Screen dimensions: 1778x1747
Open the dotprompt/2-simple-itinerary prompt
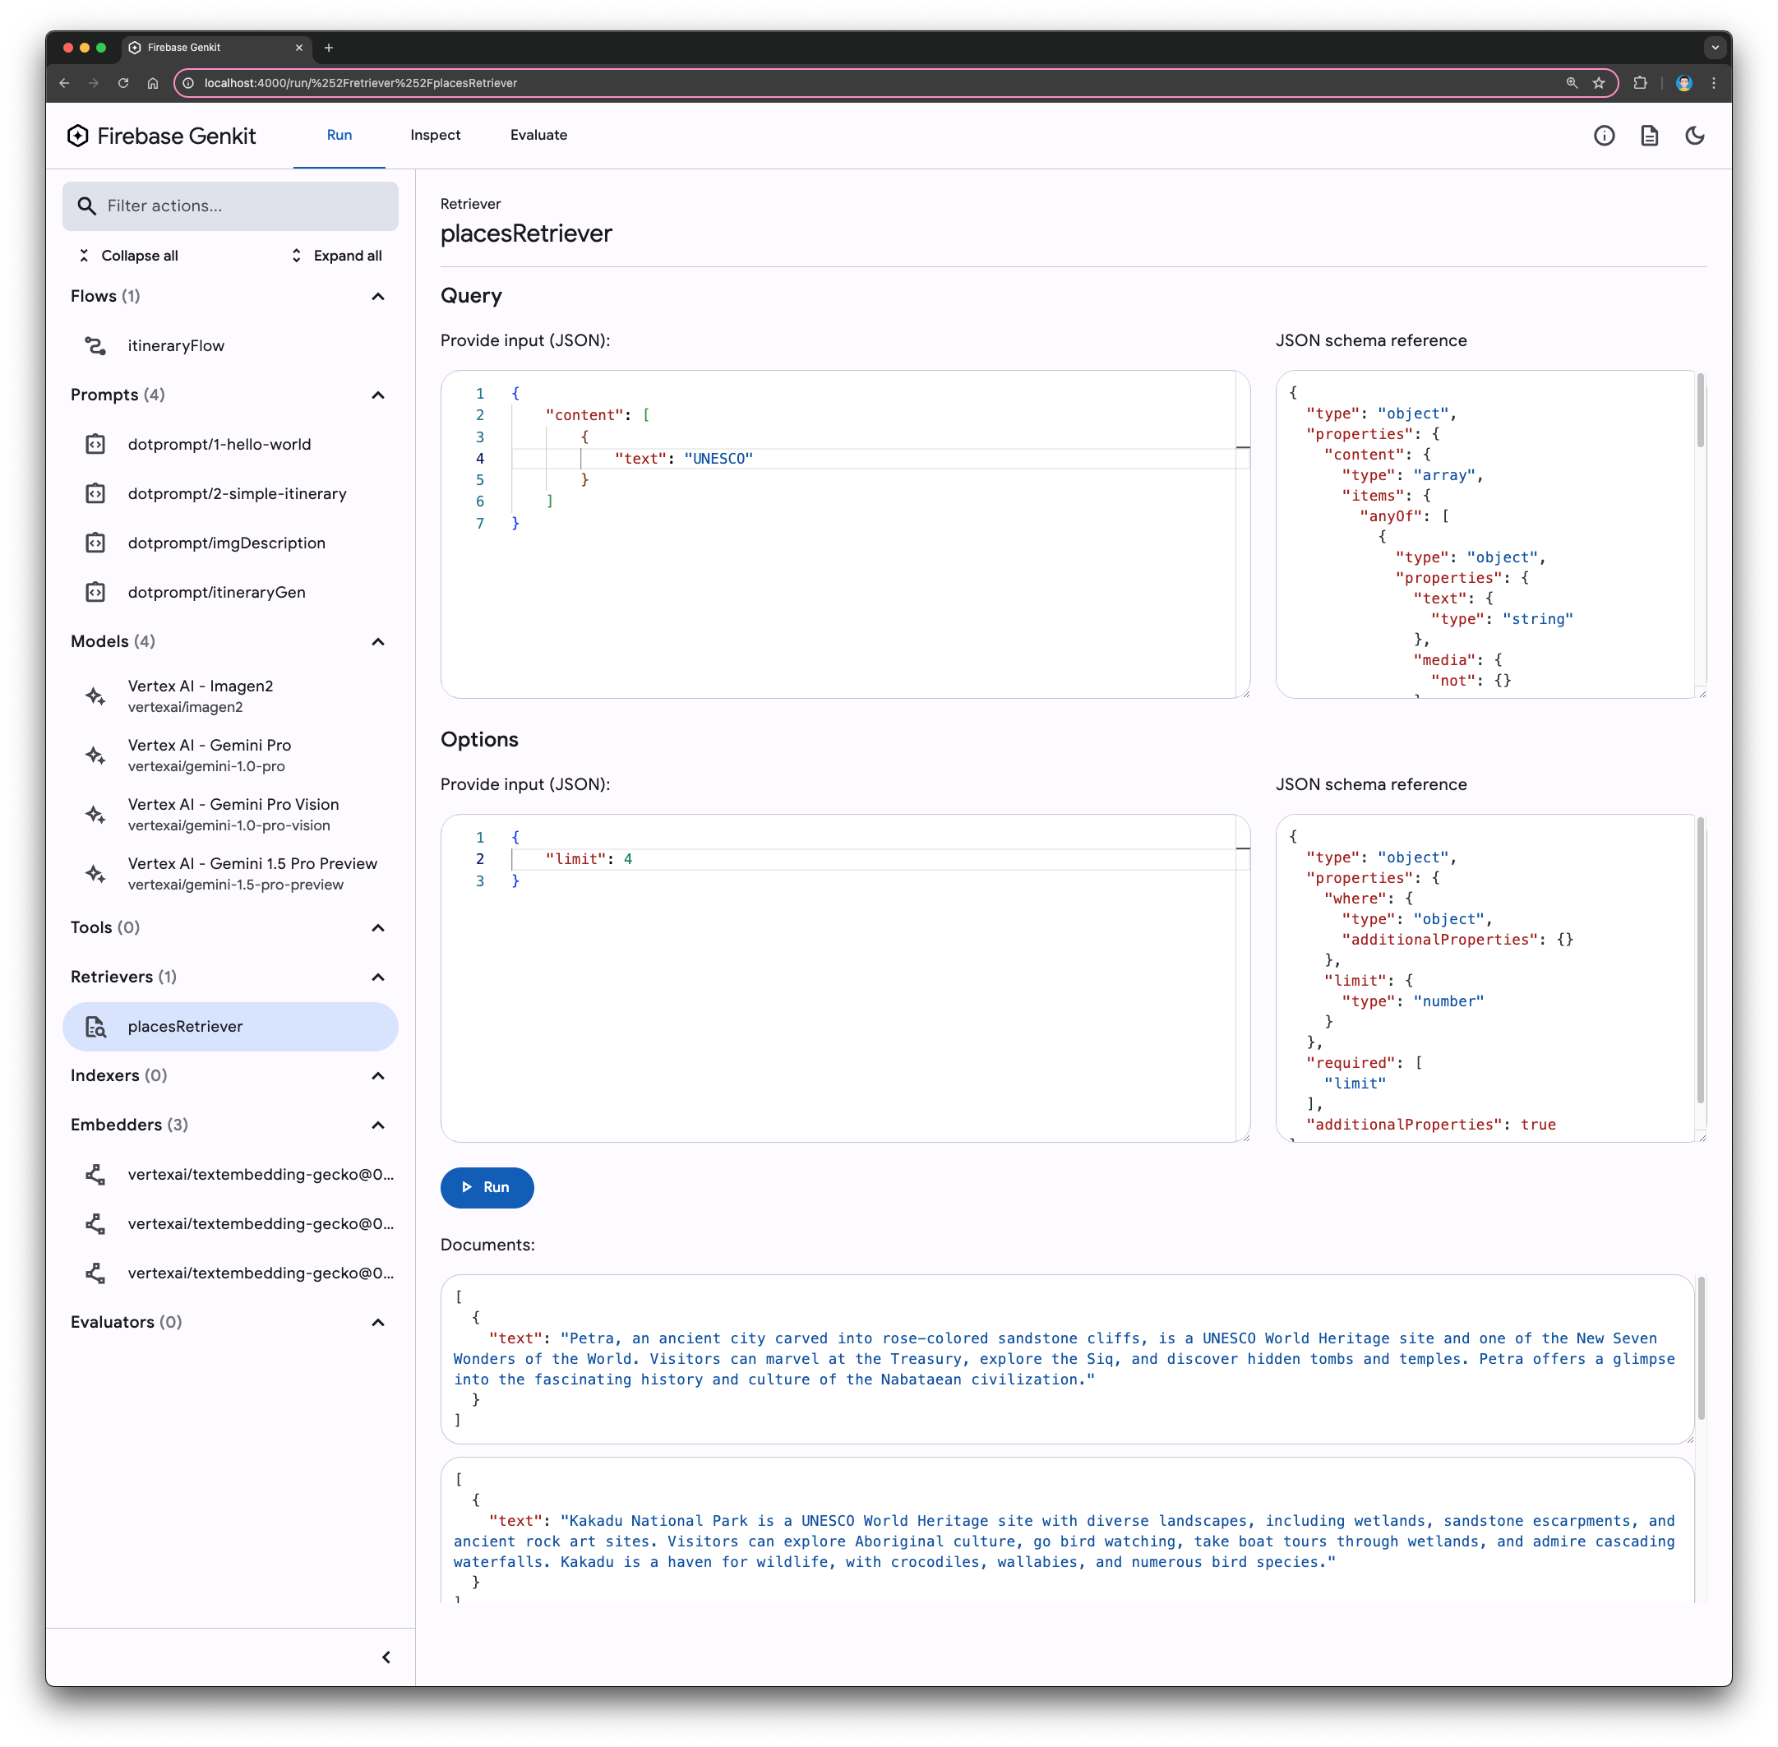coord(230,493)
